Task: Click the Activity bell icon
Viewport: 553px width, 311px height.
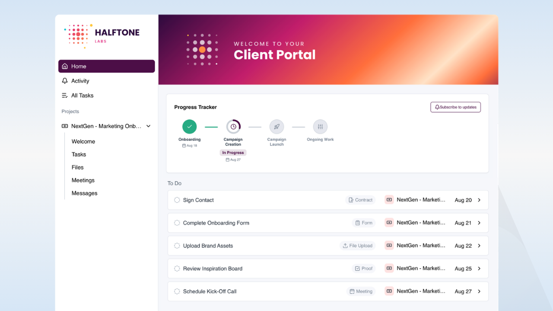Action: point(65,81)
